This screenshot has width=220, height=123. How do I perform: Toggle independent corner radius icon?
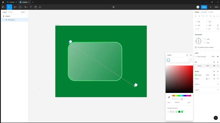pos(218,29)
